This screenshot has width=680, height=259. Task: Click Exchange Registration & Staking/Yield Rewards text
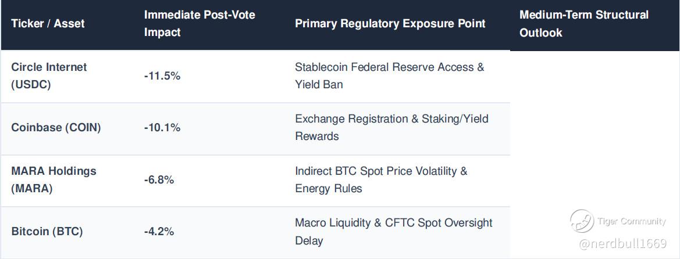point(391,127)
